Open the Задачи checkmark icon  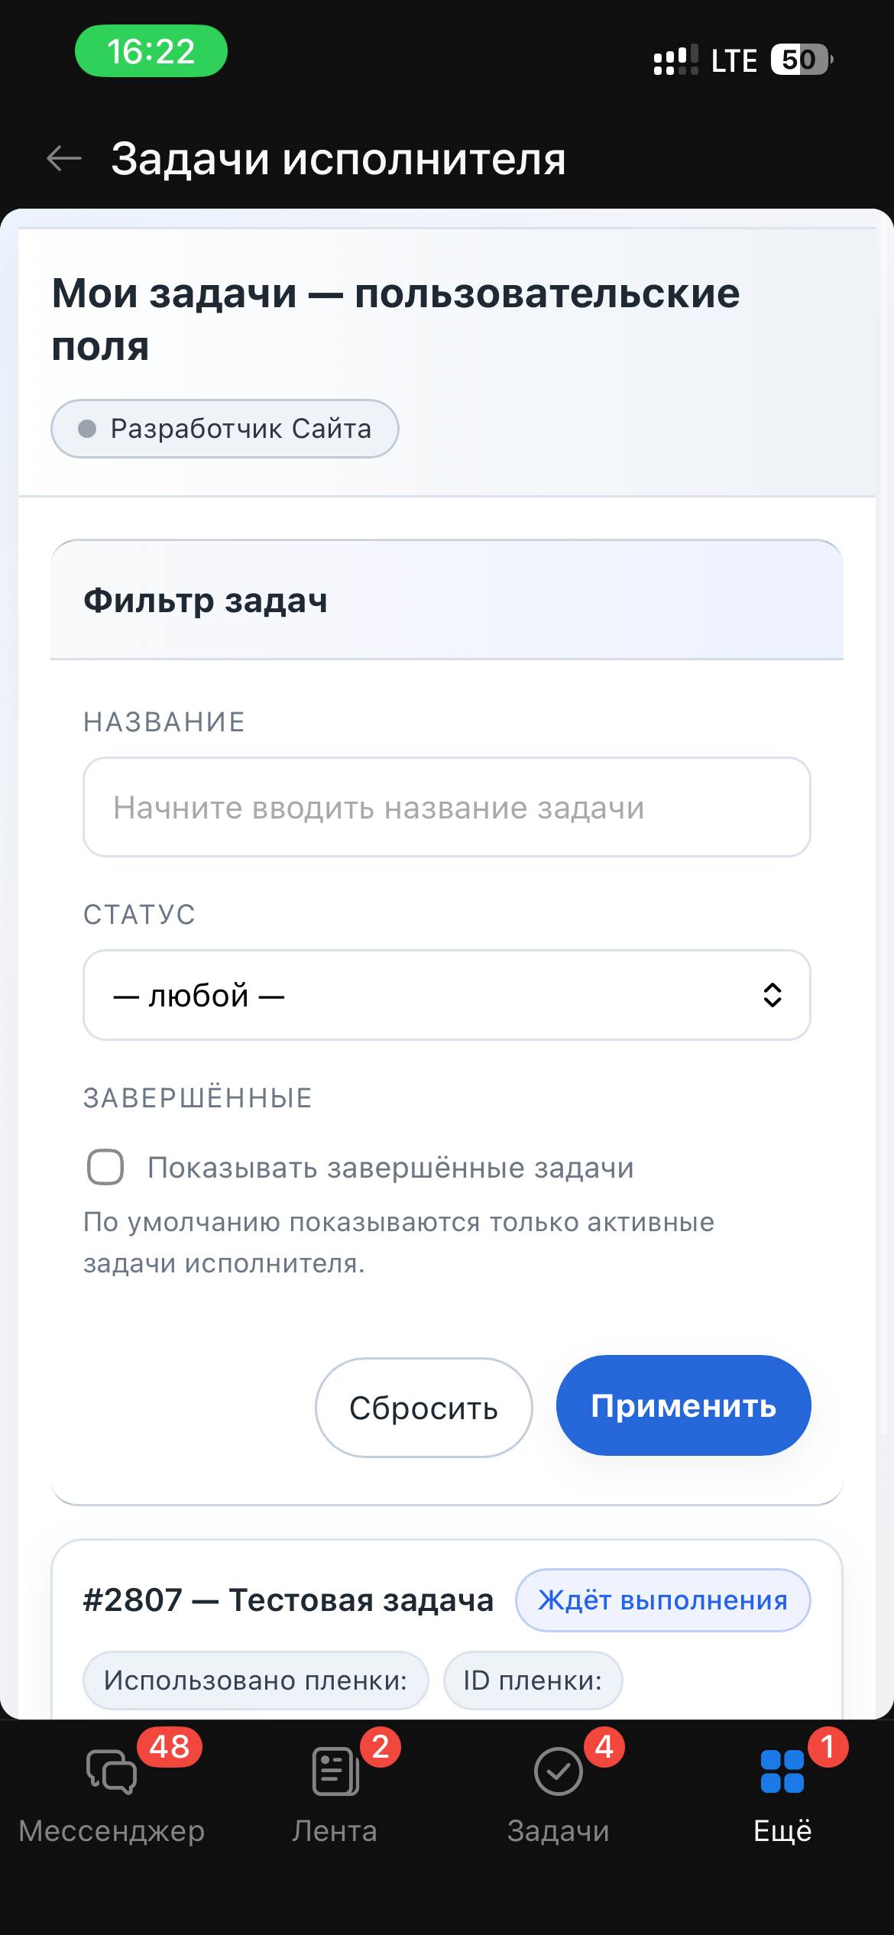pyautogui.click(x=559, y=1771)
